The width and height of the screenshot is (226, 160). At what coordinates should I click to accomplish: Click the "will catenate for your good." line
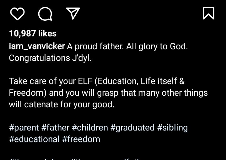[62, 104]
